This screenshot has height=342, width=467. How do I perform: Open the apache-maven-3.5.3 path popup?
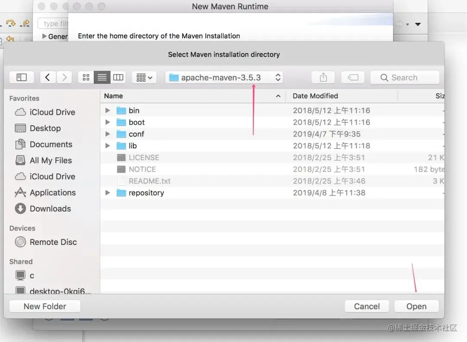point(224,78)
